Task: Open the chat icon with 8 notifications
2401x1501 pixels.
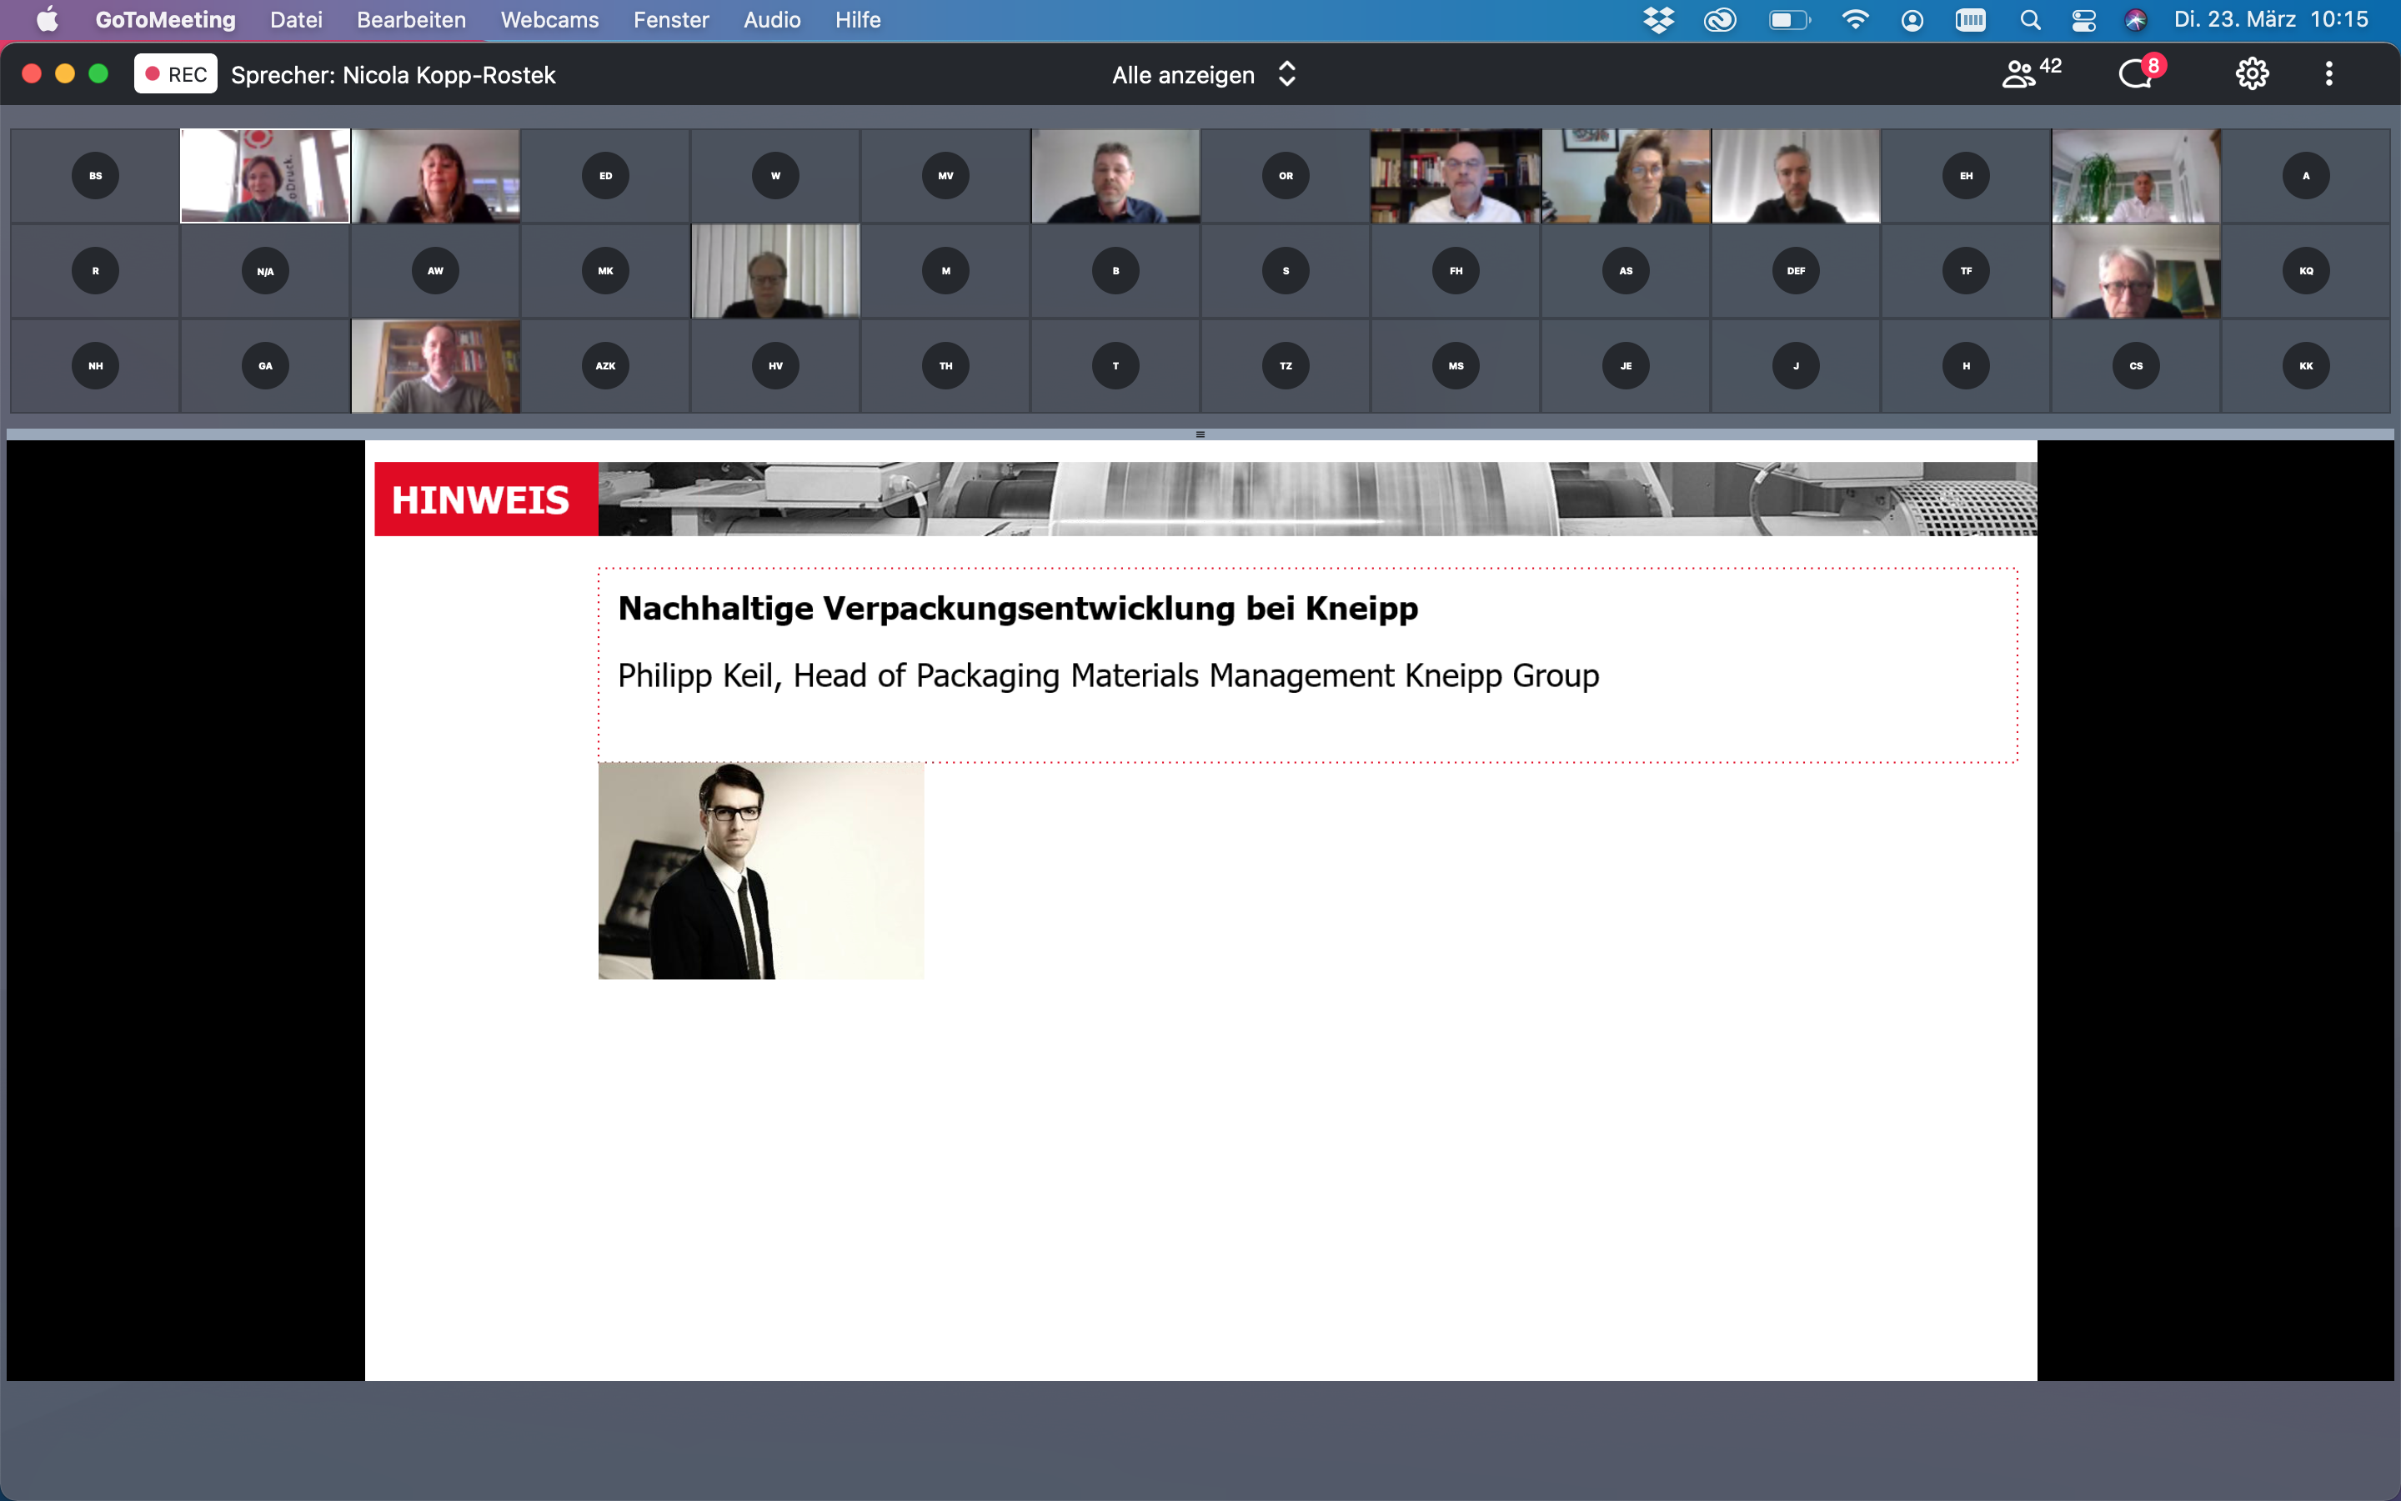Action: click(2141, 73)
